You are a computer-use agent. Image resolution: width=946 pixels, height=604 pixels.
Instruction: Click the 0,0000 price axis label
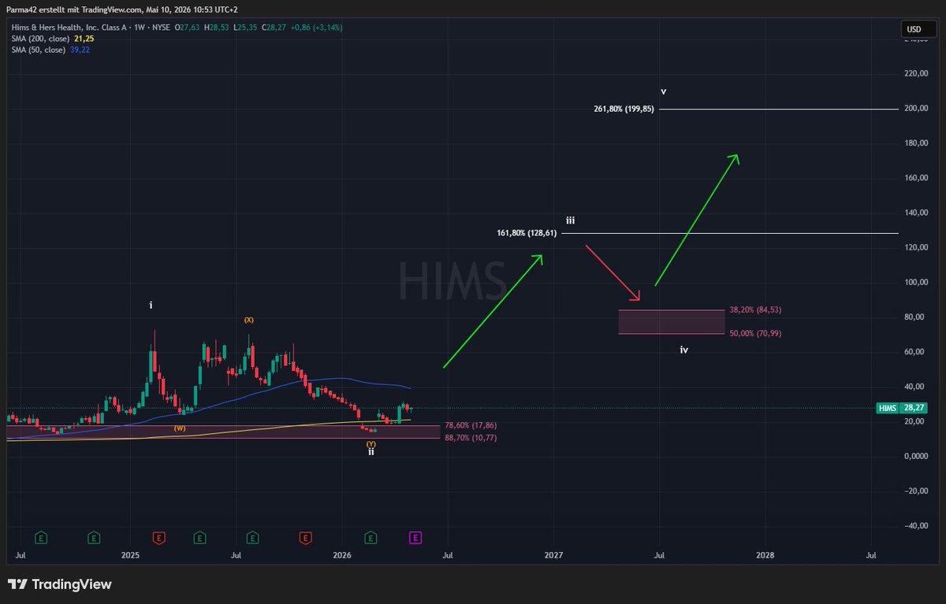pyautogui.click(x=916, y=456)
